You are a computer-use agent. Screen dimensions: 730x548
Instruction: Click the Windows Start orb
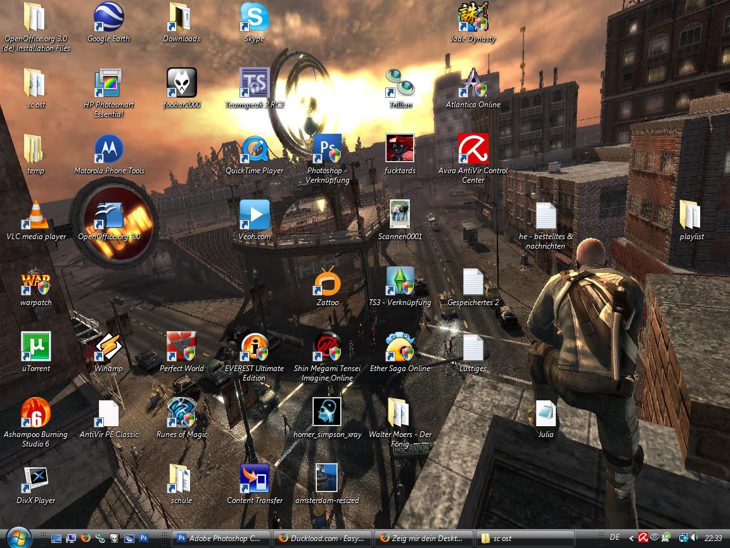18,538
